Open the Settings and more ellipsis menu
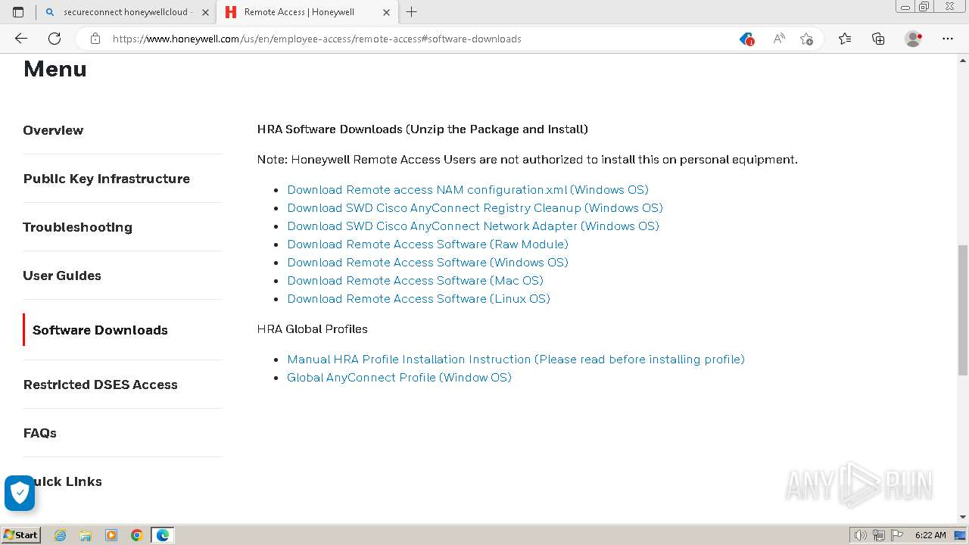Viewport: 969px width, 545px height. pyautogui.click(x=948, y=39)
